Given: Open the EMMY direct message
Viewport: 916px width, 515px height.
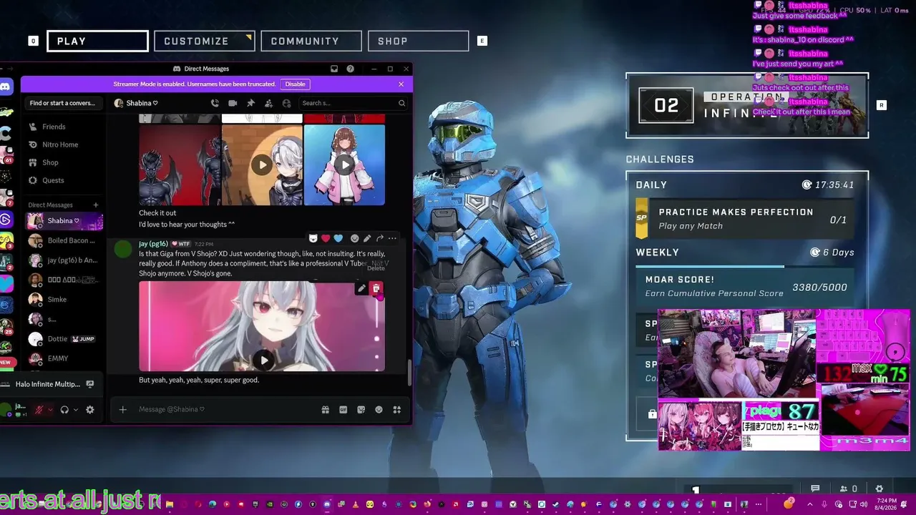Looking at the screenshot, I should (63, 358).
